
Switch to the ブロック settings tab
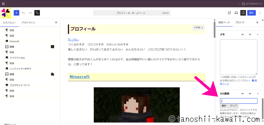coord(240,22)
